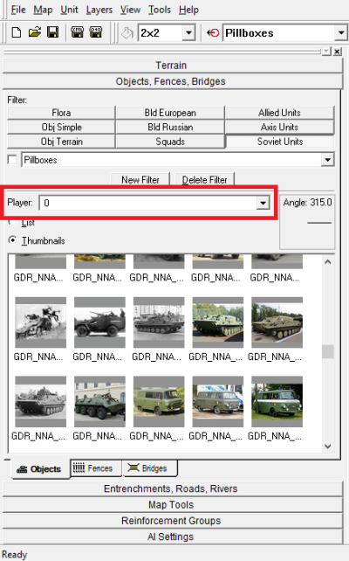349x561 pixels.
Task: Click the second binary export toolbar icon
Action: [95, 33]
